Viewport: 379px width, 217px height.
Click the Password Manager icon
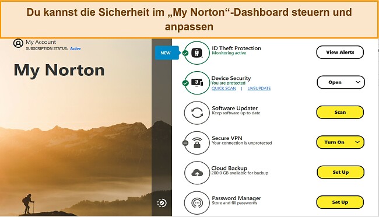[196, 203]
